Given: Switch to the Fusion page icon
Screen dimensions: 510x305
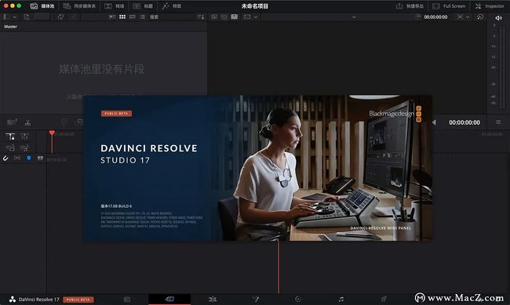Looking at the screenshot, I should 256,300.
